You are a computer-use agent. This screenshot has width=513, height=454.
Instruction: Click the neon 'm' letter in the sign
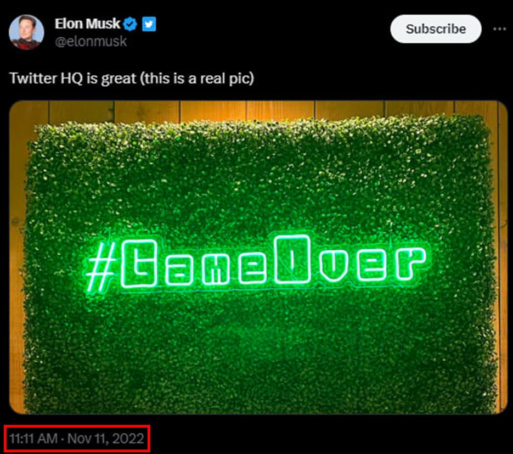pos(216,270)
